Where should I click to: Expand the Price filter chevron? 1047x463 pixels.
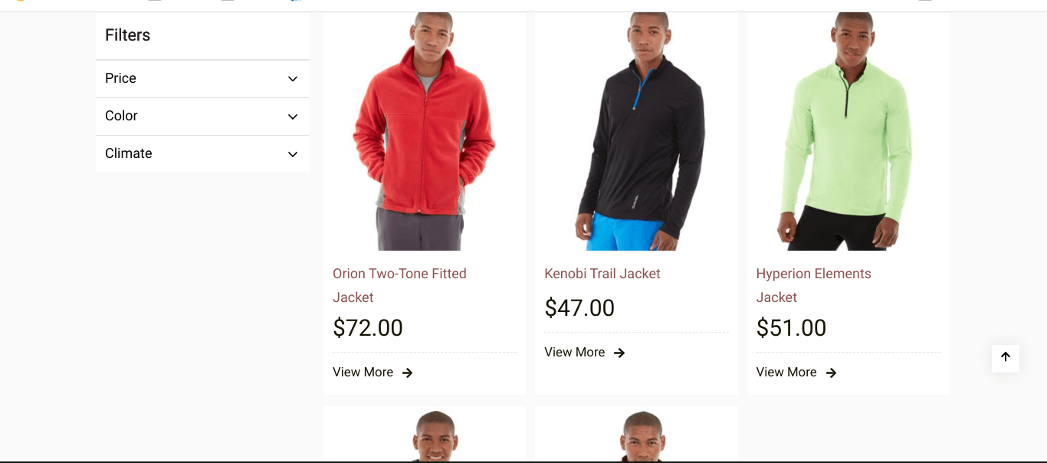(293, 79)
